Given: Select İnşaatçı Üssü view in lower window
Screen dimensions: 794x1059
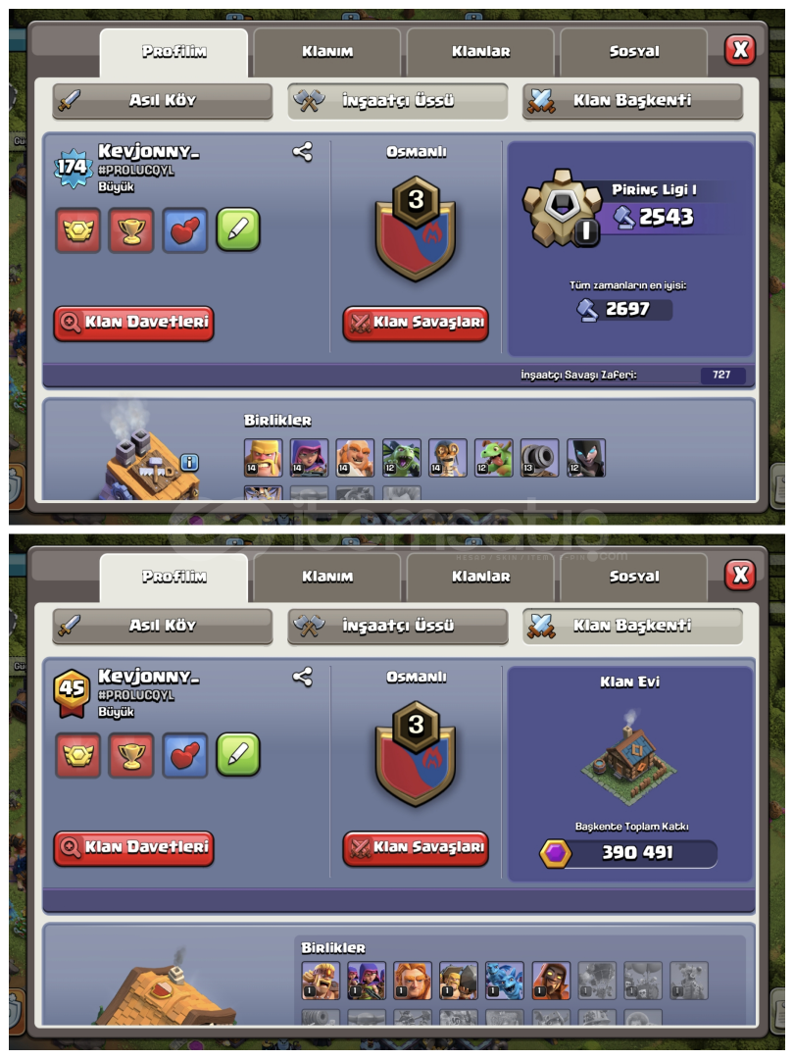Looking at the screenshot, I should click(398, 626).
